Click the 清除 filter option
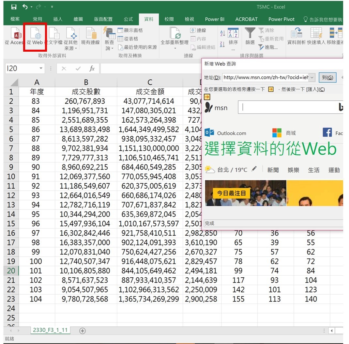 pyautogui.click(x=266, y=30)
